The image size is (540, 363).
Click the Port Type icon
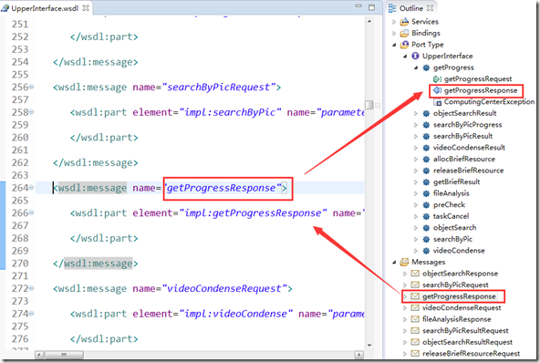click(404, 45)
